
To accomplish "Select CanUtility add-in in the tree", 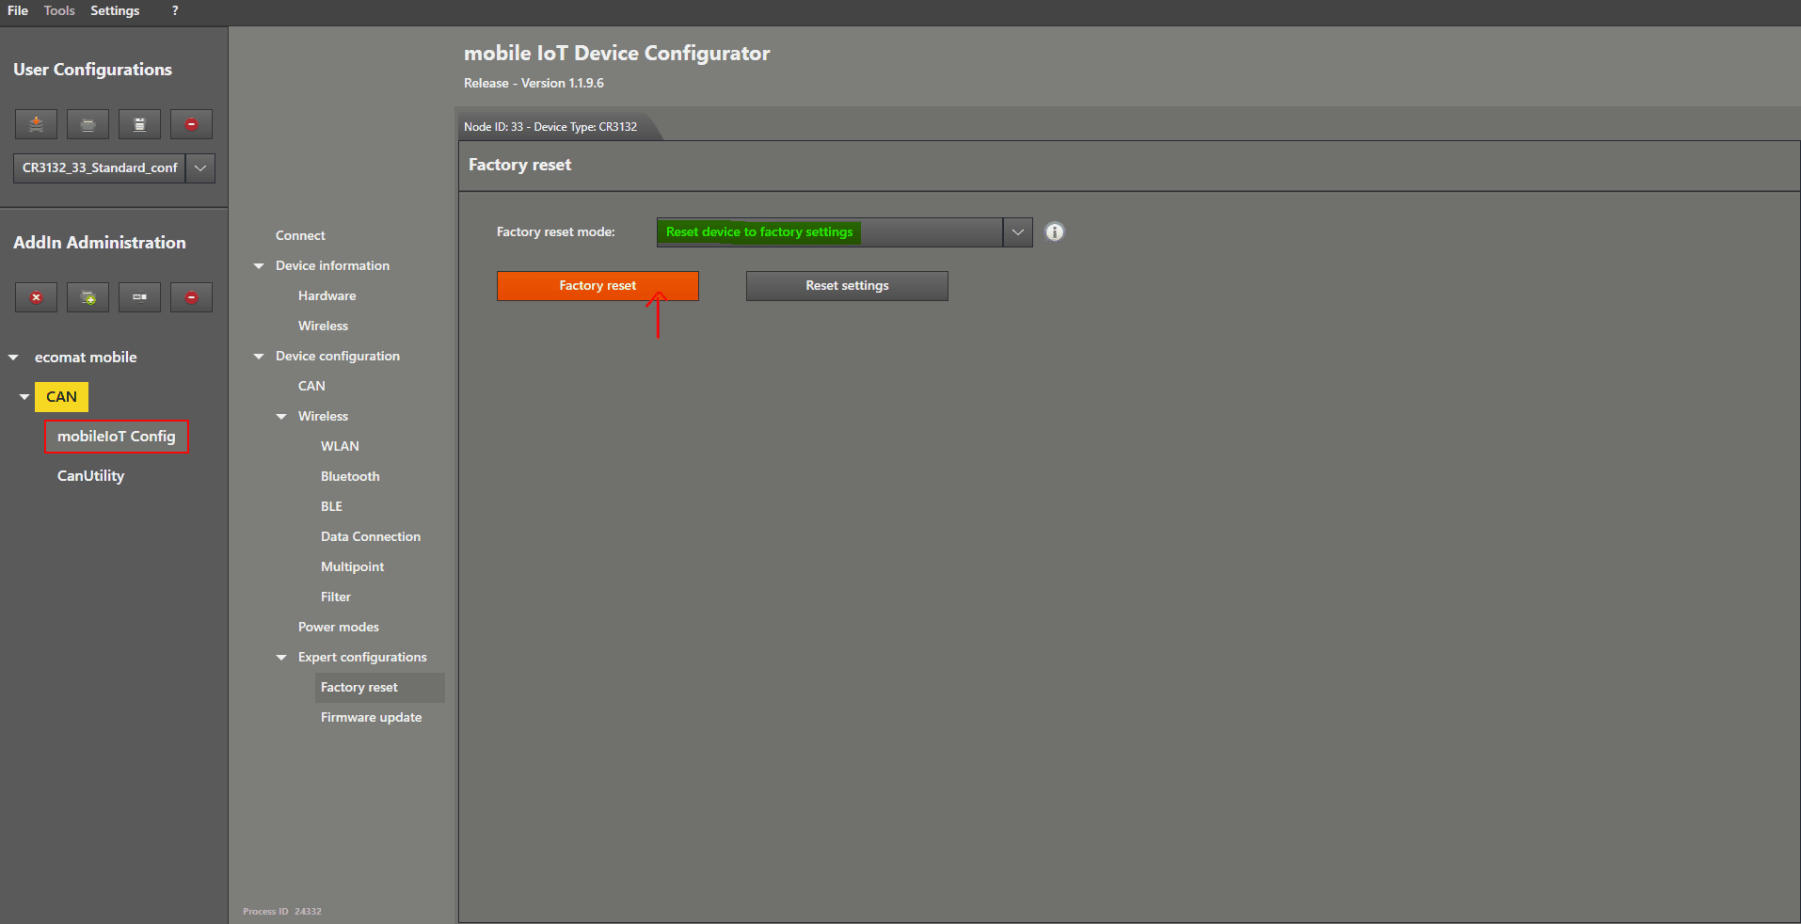I will tap(90, 476).
